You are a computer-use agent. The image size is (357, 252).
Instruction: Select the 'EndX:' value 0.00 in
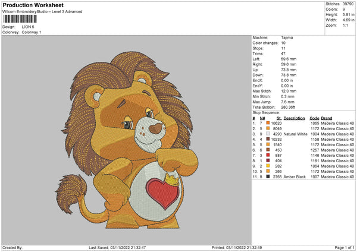pyautogui.click(x=287, y=80)
